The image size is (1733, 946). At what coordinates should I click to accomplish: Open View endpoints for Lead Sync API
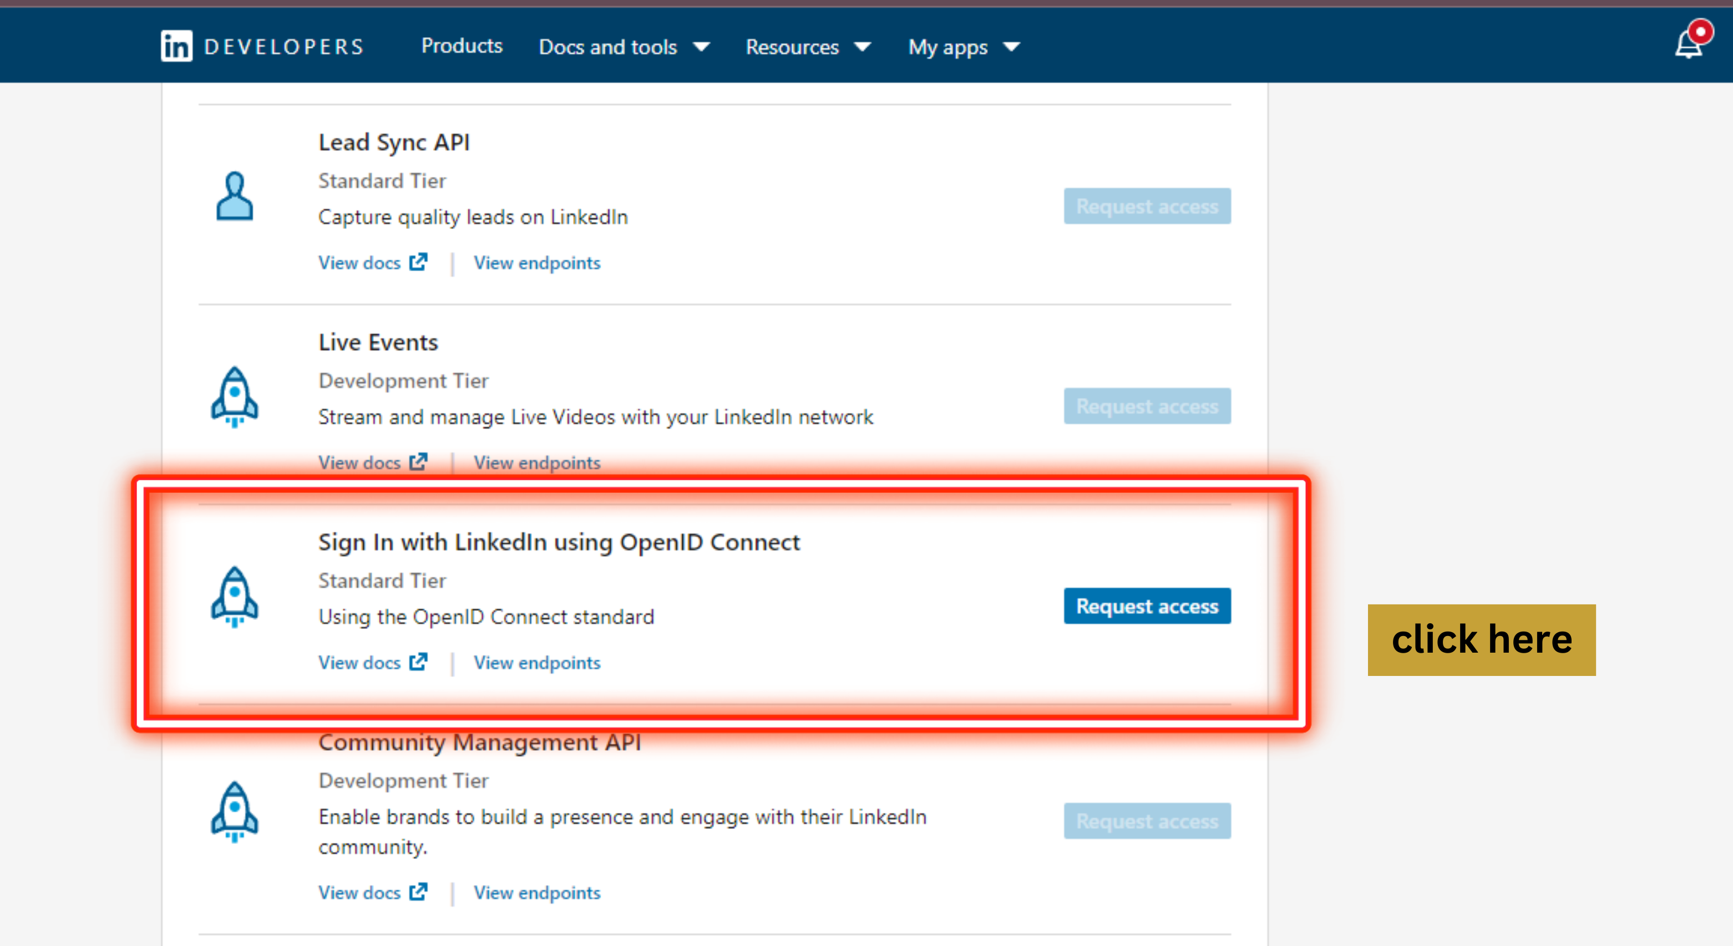(x=537, y=263)
